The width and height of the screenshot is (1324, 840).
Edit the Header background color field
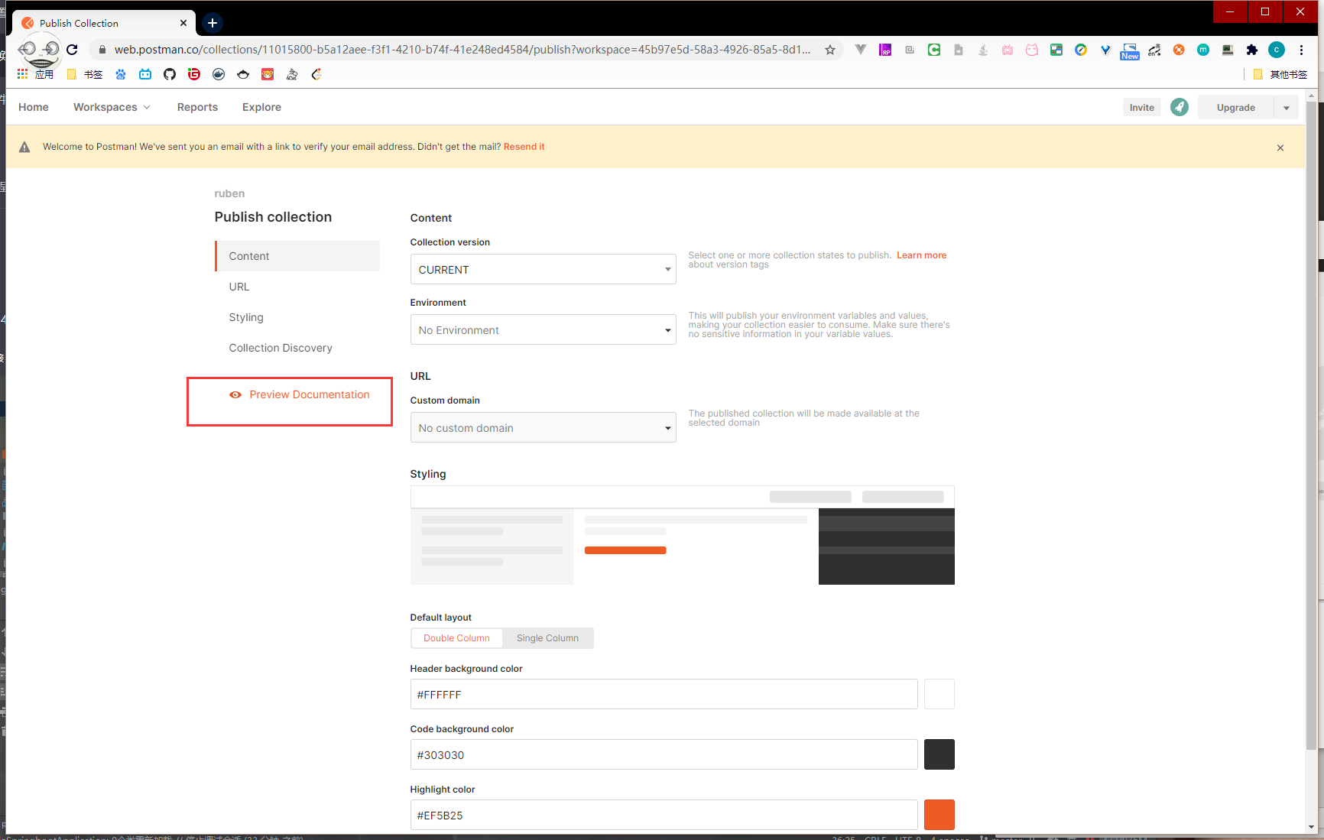coord(664,694)
